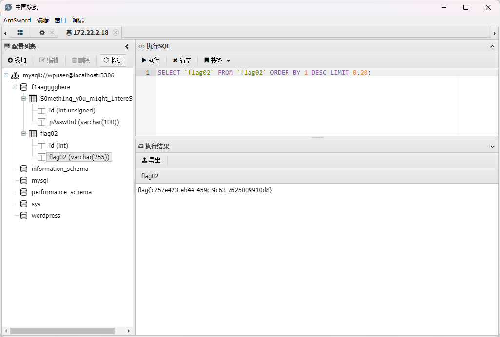
Task: Select the performance_schema database name
Action: point(61,192)
